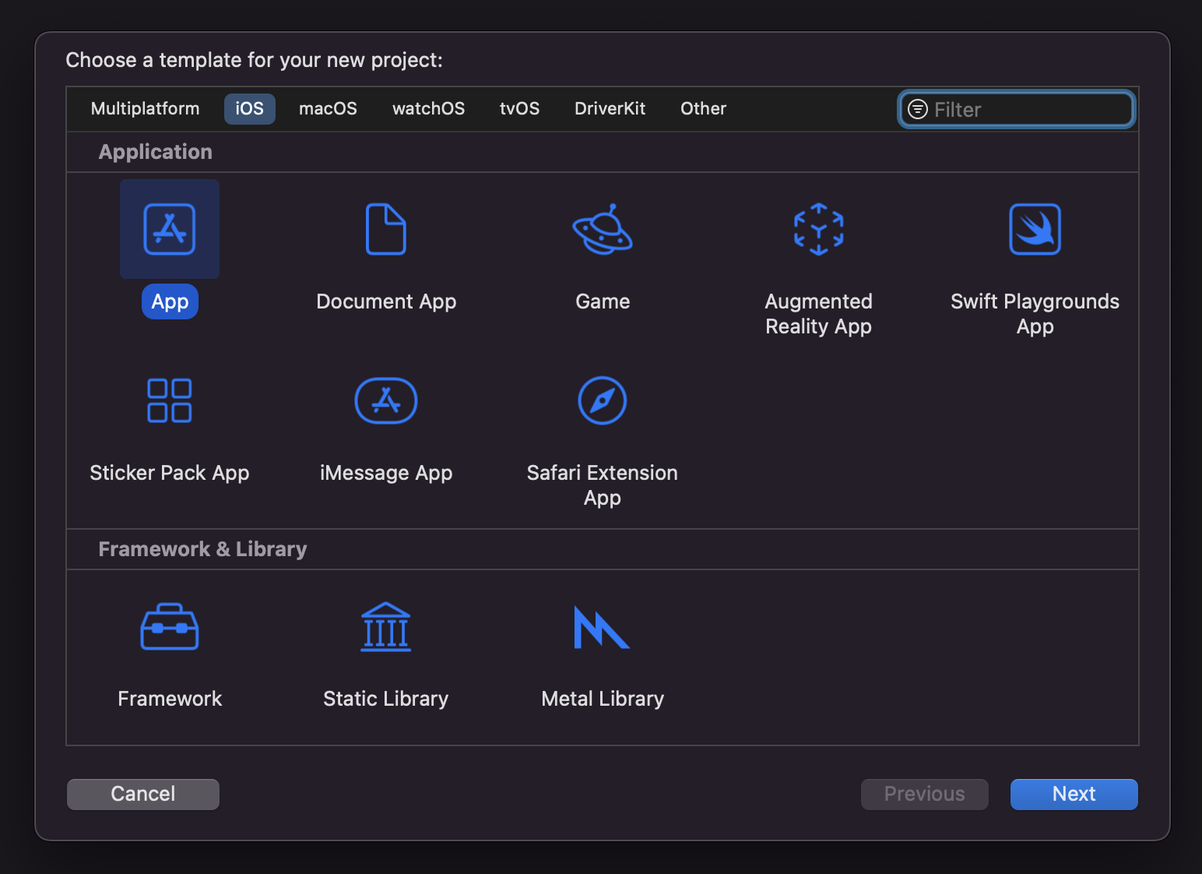Focus the Filter search field
The image size is (1202, 874).
[1028, 110]
